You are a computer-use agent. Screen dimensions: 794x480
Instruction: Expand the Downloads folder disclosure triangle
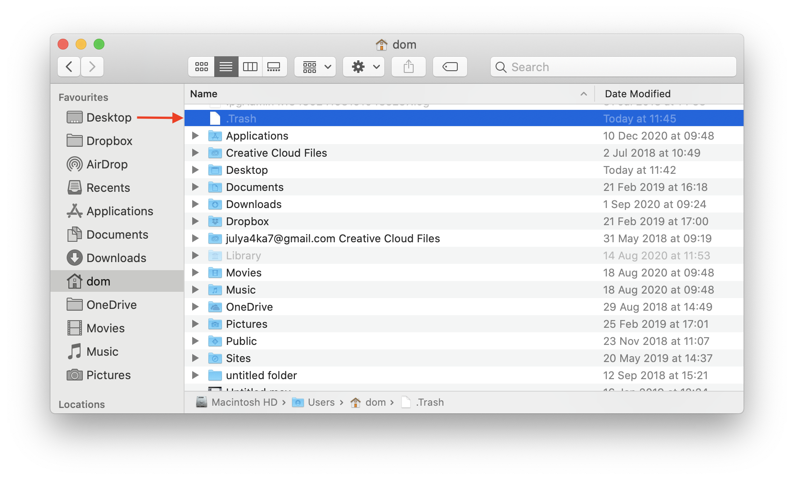tap(195, 204)
